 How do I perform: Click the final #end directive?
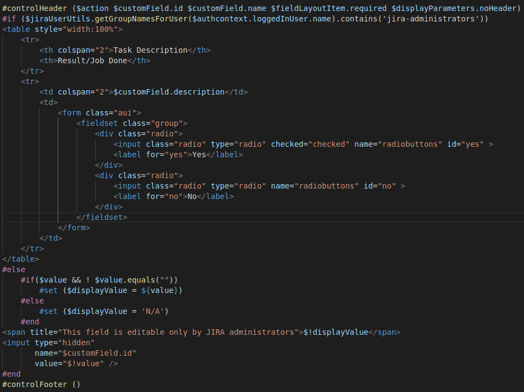12,374
